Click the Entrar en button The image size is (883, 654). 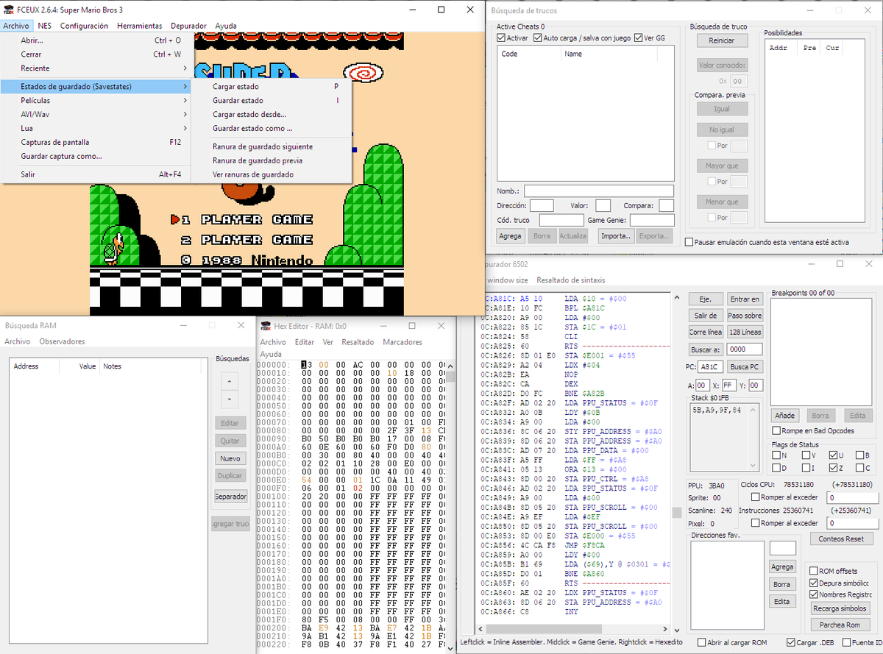(x=745, y=299)
